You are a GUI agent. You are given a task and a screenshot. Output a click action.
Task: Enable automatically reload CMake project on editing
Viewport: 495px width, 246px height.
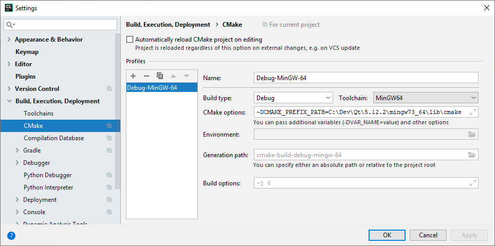pyautogui.click(x=130, y=40)
